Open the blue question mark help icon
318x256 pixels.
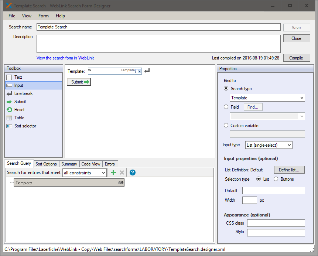click(133, 173)
